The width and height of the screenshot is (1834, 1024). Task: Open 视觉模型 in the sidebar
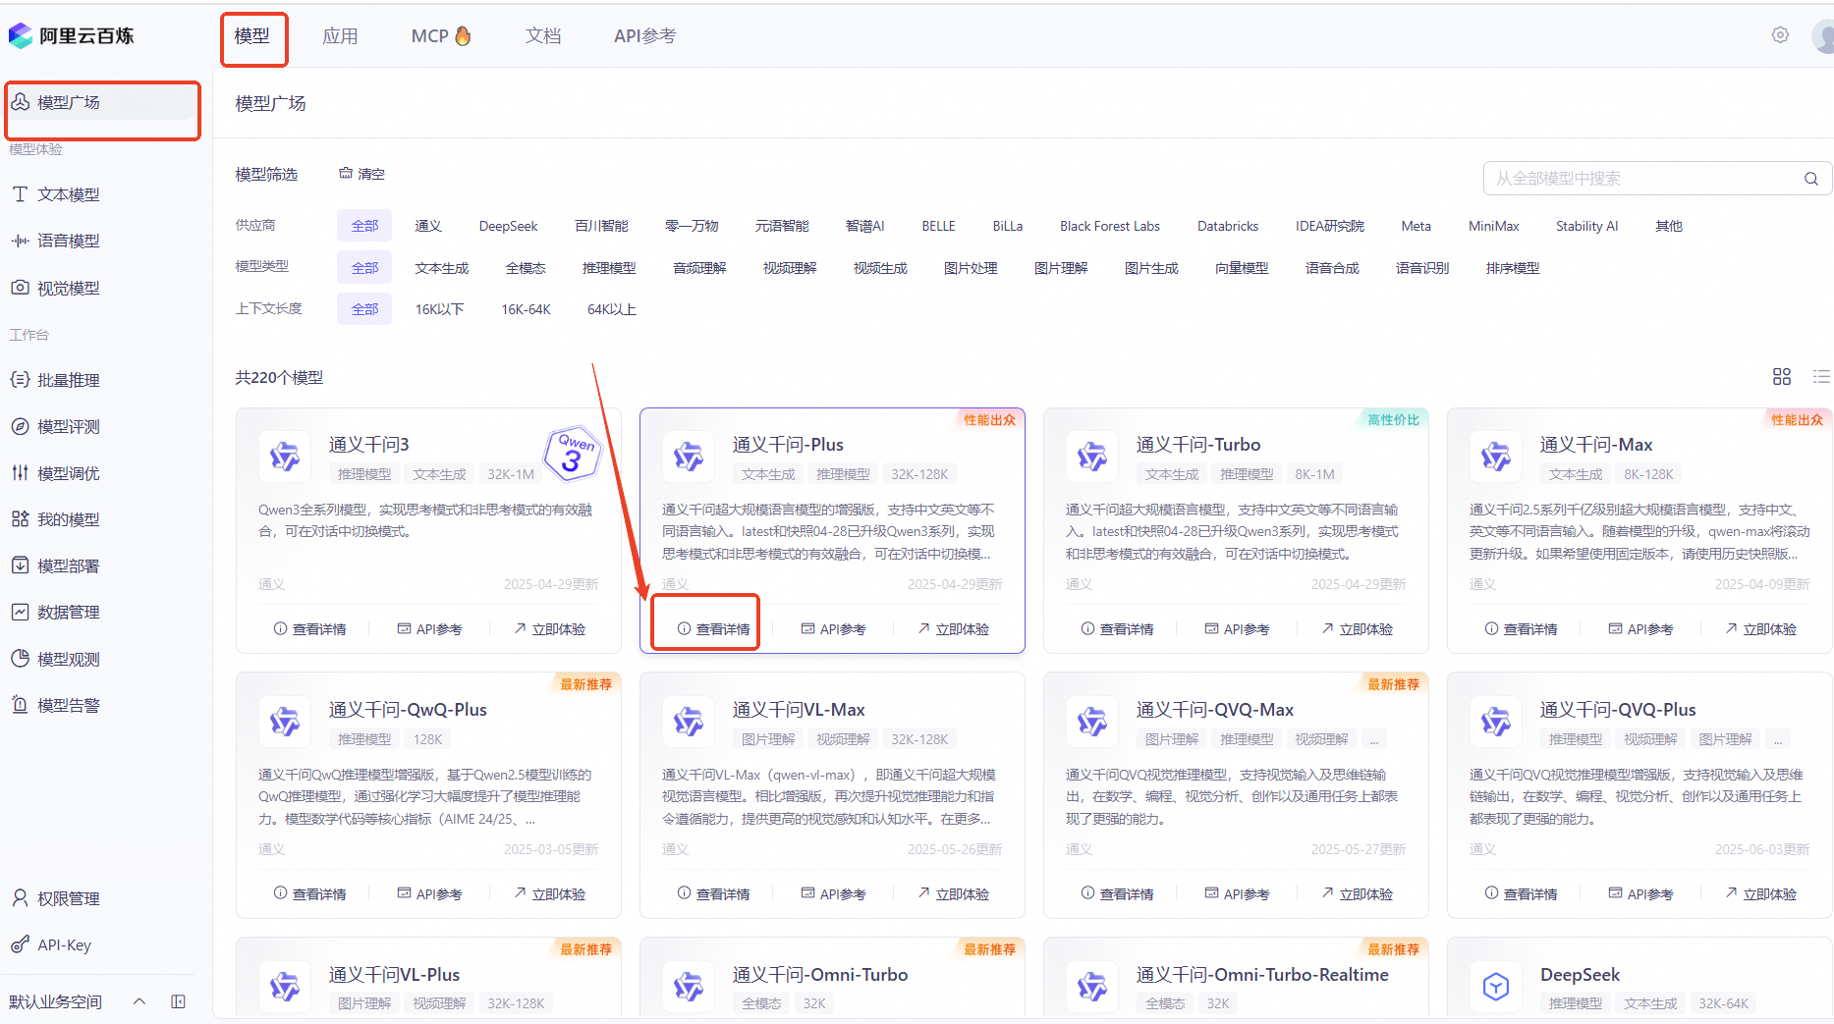(x=69, y=288)
